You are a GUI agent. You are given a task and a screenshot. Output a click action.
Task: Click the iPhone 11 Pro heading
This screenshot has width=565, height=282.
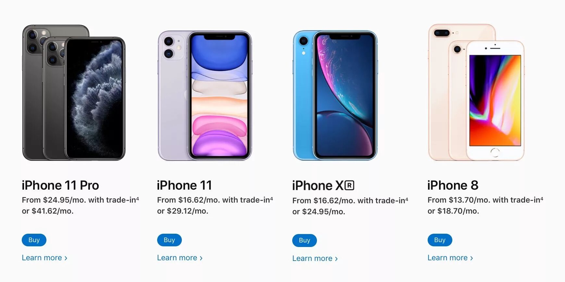pyautogui.click(x=60, y=185)
